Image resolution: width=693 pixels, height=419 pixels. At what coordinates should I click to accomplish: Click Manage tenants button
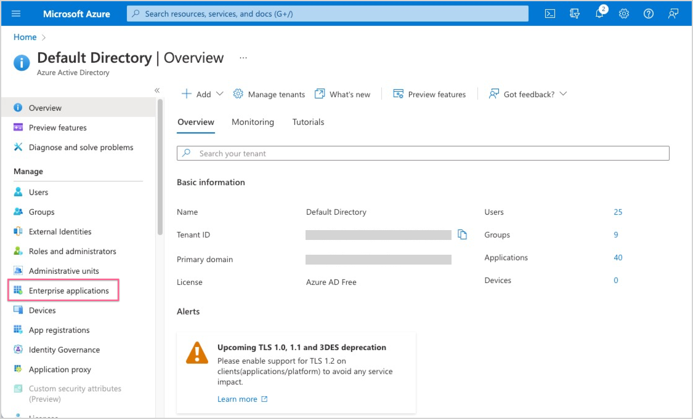(x=269, y=94)
